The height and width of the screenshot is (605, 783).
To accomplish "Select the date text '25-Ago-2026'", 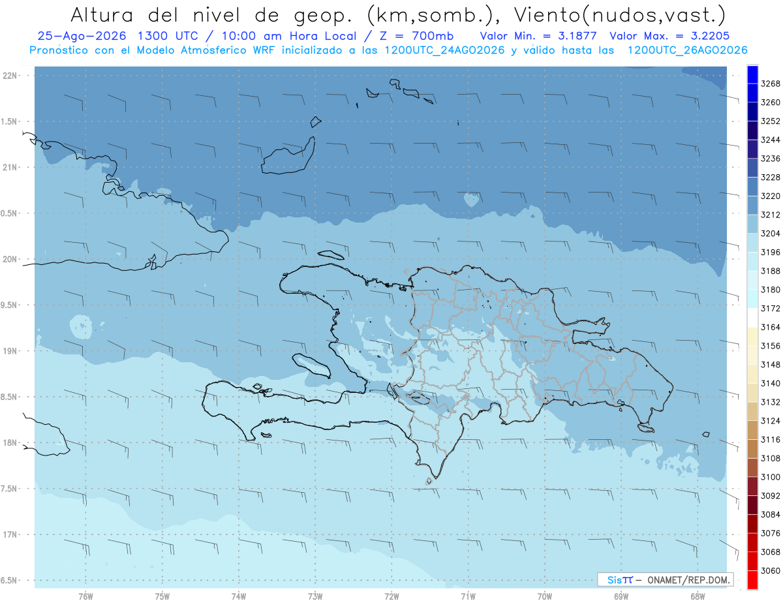I will [82, 36].
